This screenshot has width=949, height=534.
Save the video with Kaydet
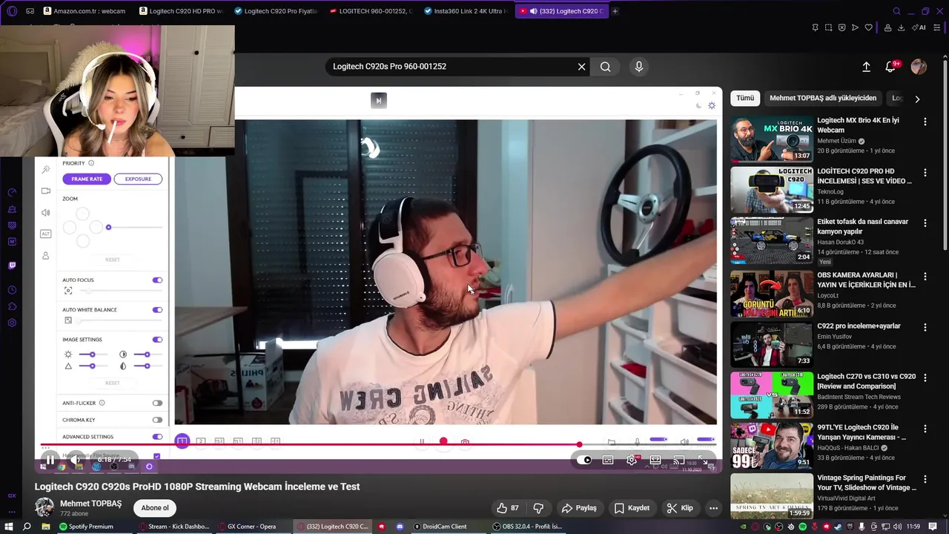click(632, 508)
